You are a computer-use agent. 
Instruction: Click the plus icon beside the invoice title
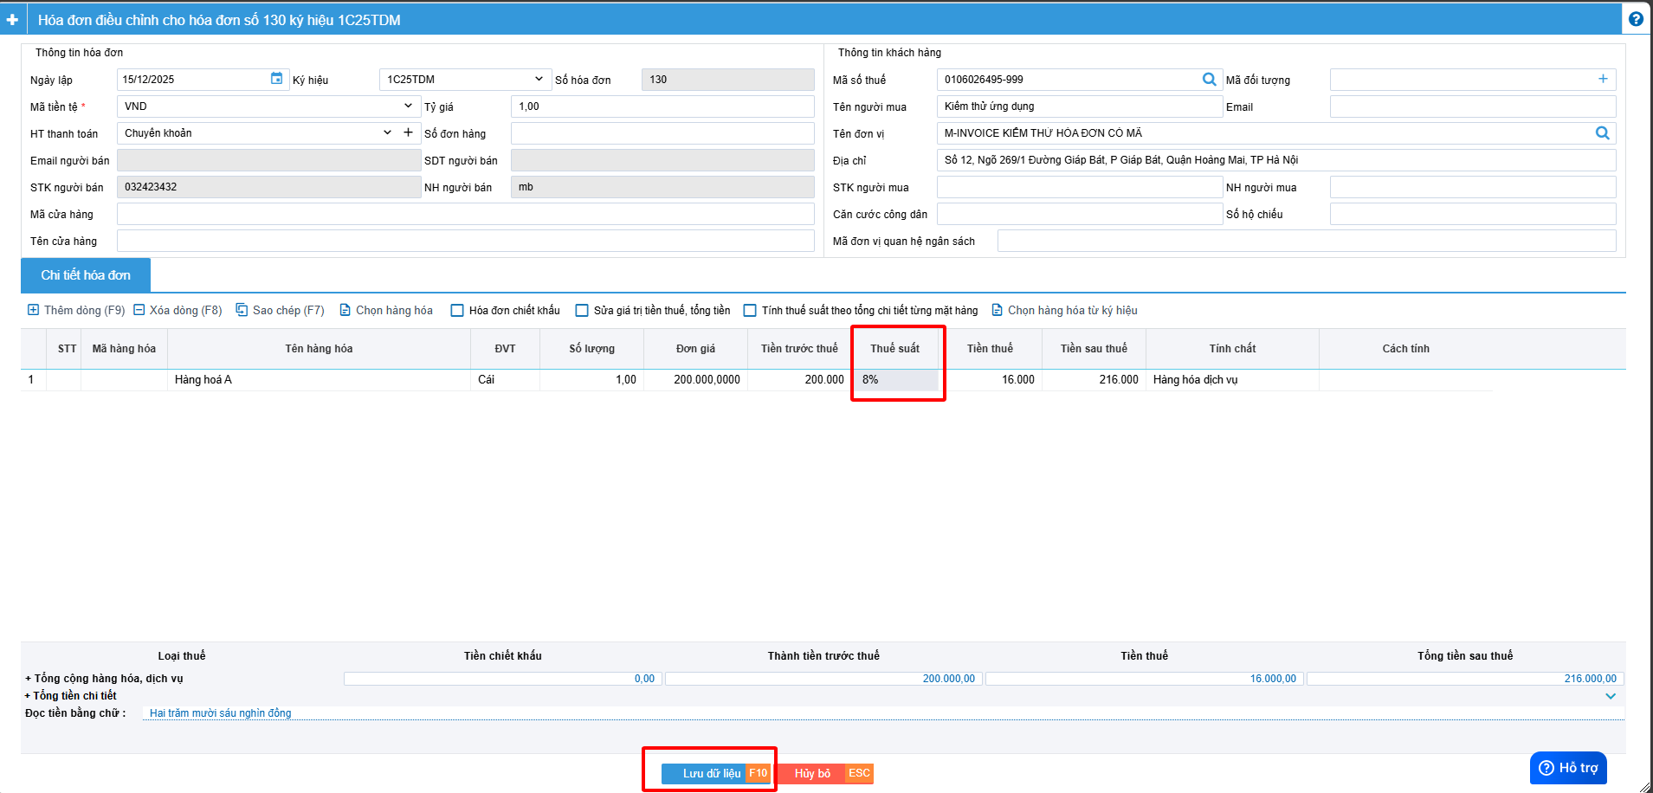(x=12, y=19)
